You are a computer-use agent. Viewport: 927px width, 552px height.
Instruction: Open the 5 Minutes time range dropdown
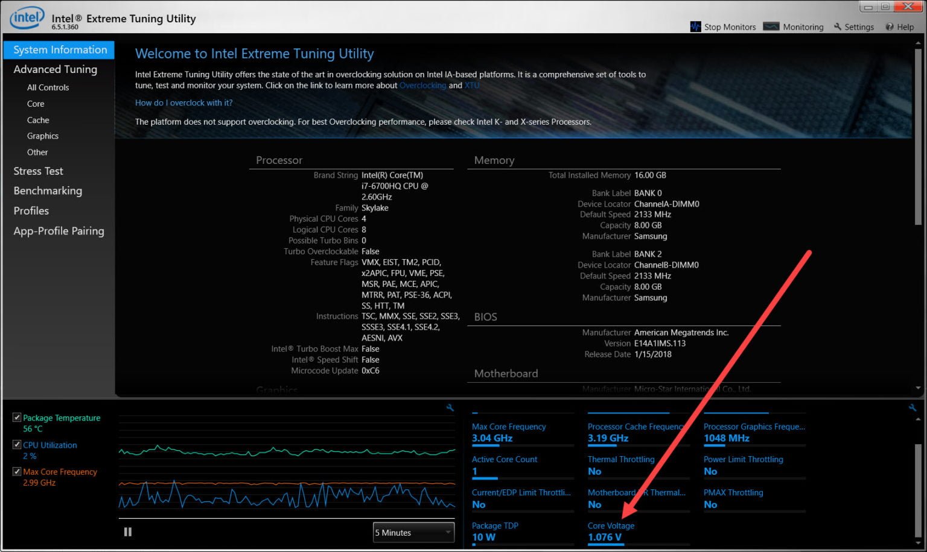[413, 532]
